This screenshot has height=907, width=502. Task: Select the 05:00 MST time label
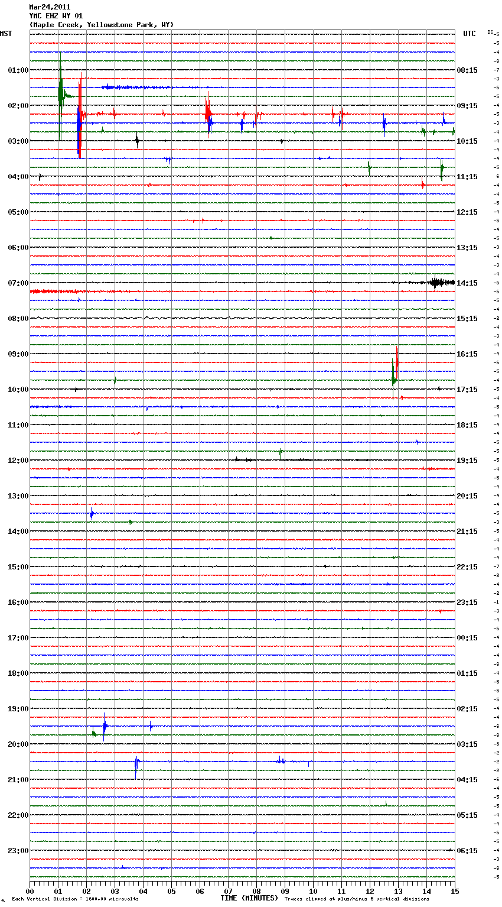tap(18, 212)
